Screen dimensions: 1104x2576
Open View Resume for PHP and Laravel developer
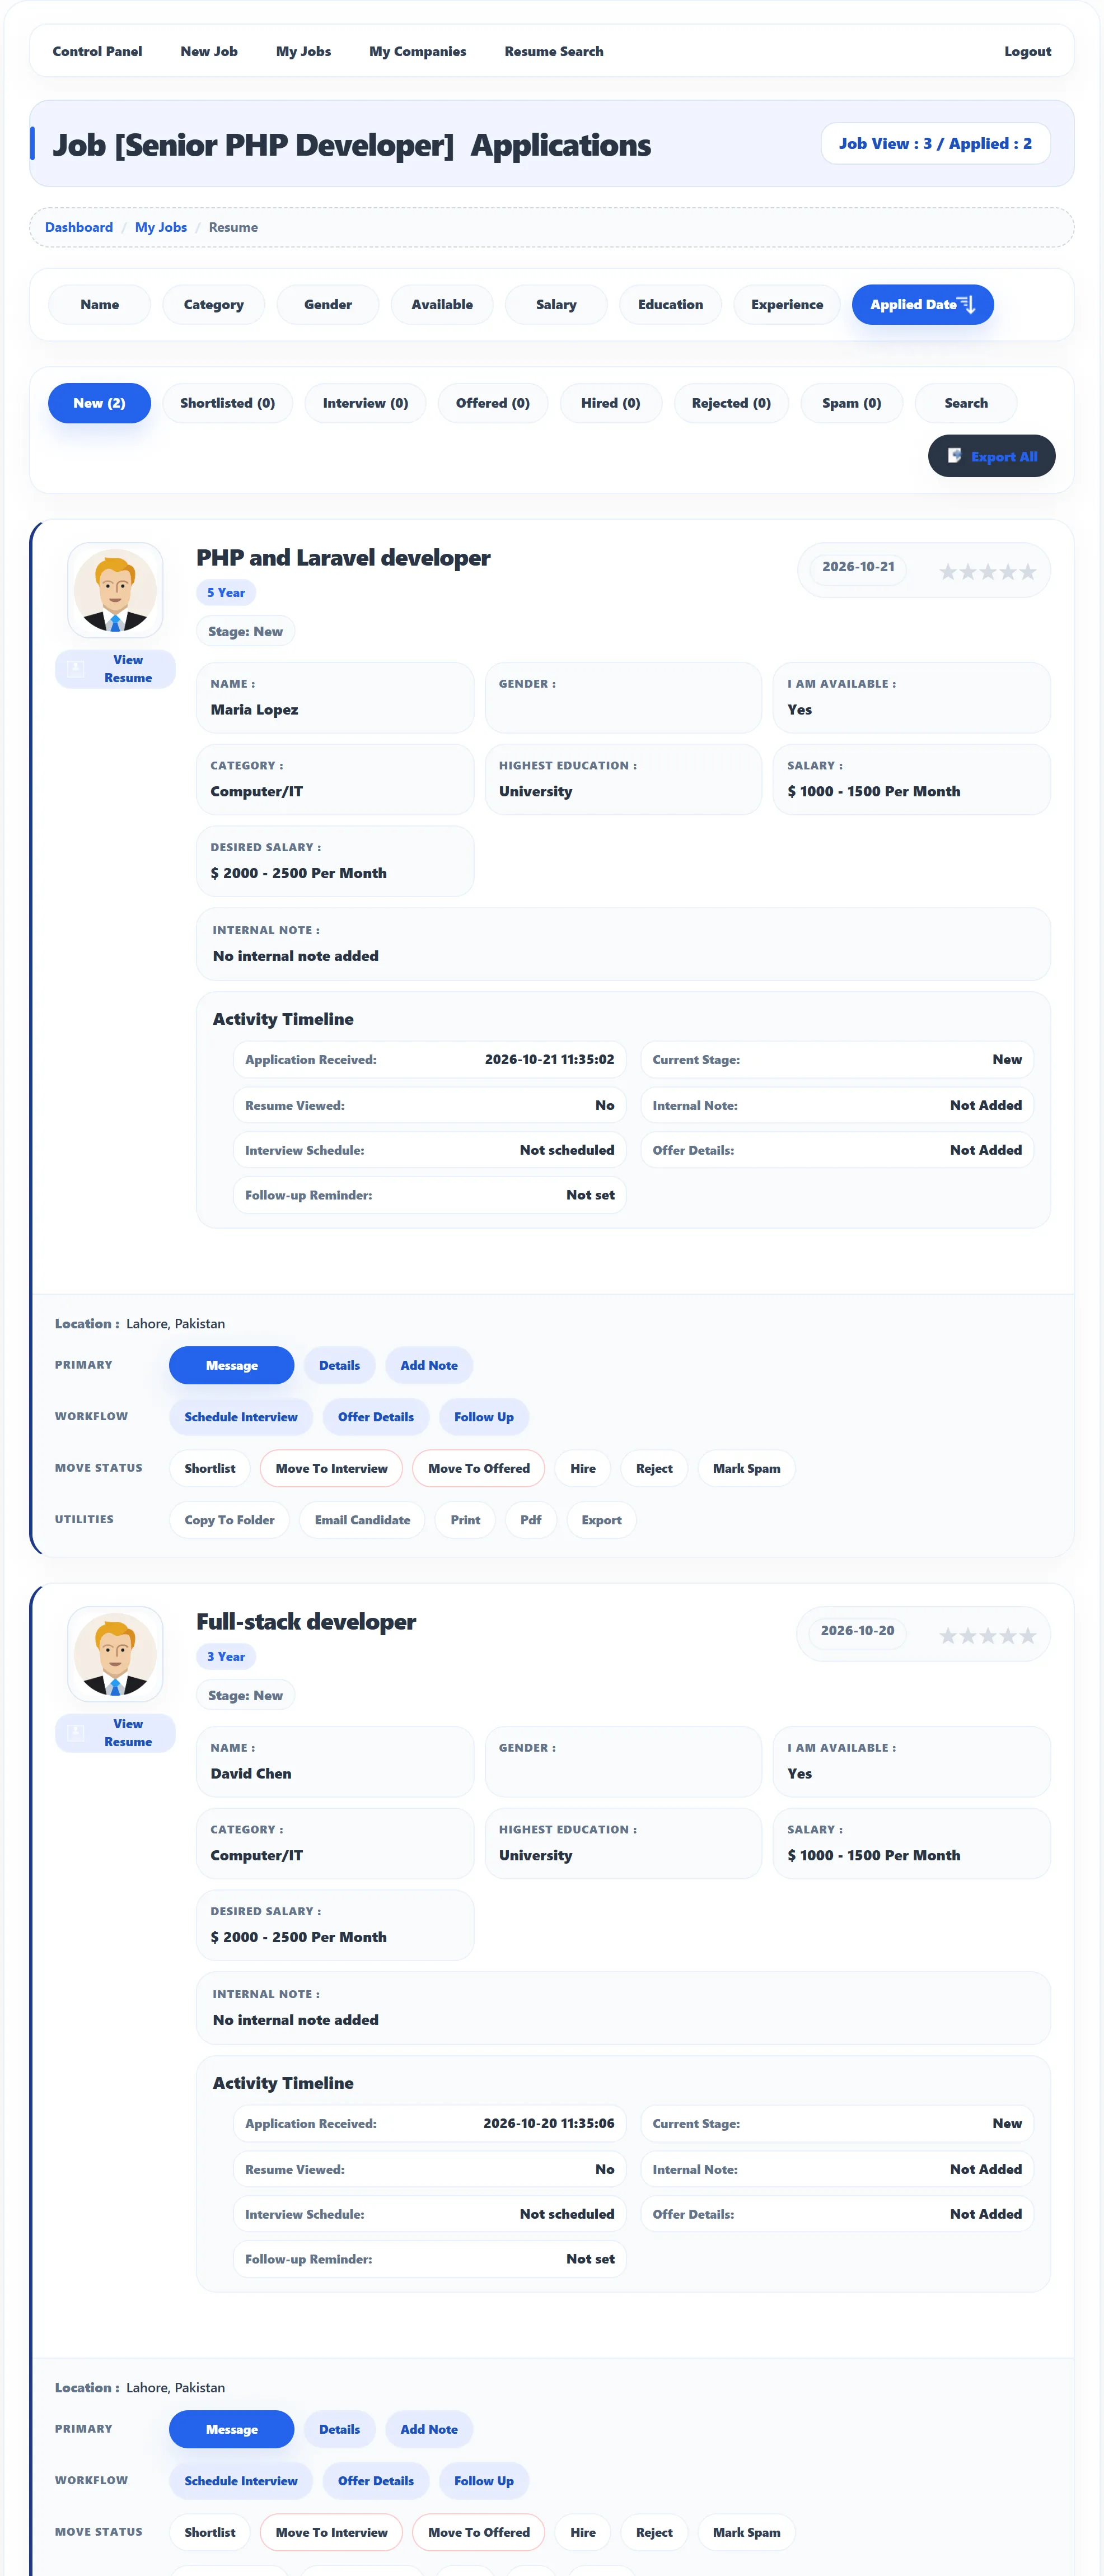(x=115, y=668)
